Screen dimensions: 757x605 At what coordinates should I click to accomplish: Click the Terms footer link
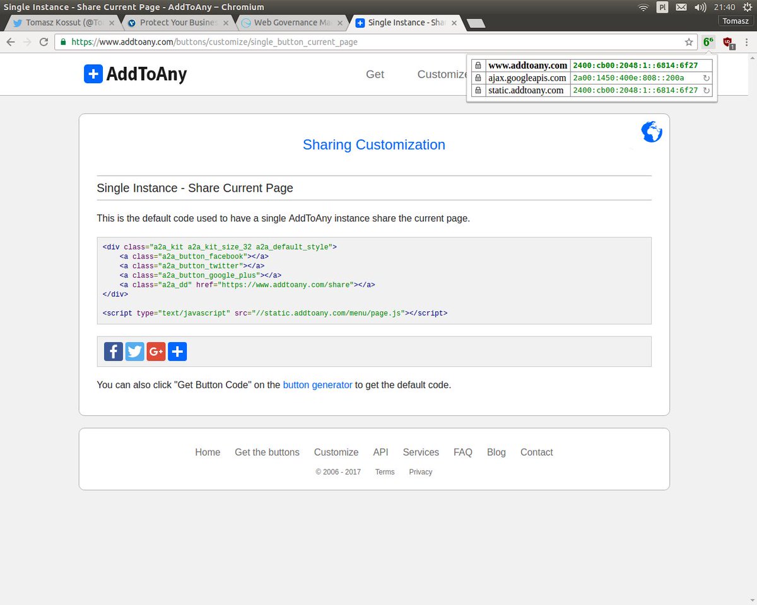click(385, 472)
